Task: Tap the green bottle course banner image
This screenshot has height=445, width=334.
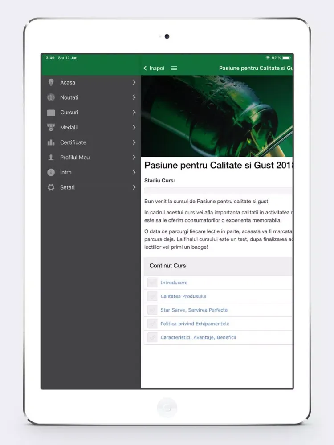Action: [217, 116]
